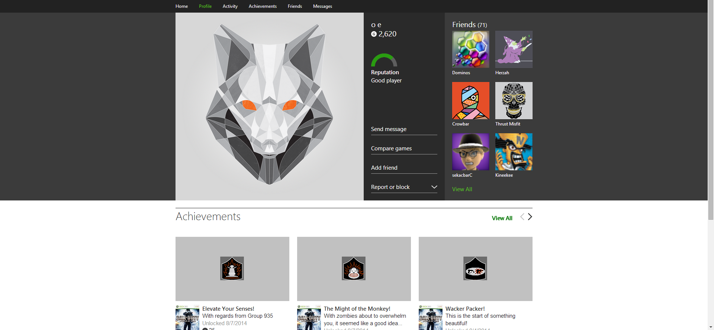This screenshot has width=714, height=330.
Task: Open Dominos friend avatar
Action: pyautogui.click(x=471, y=49)
